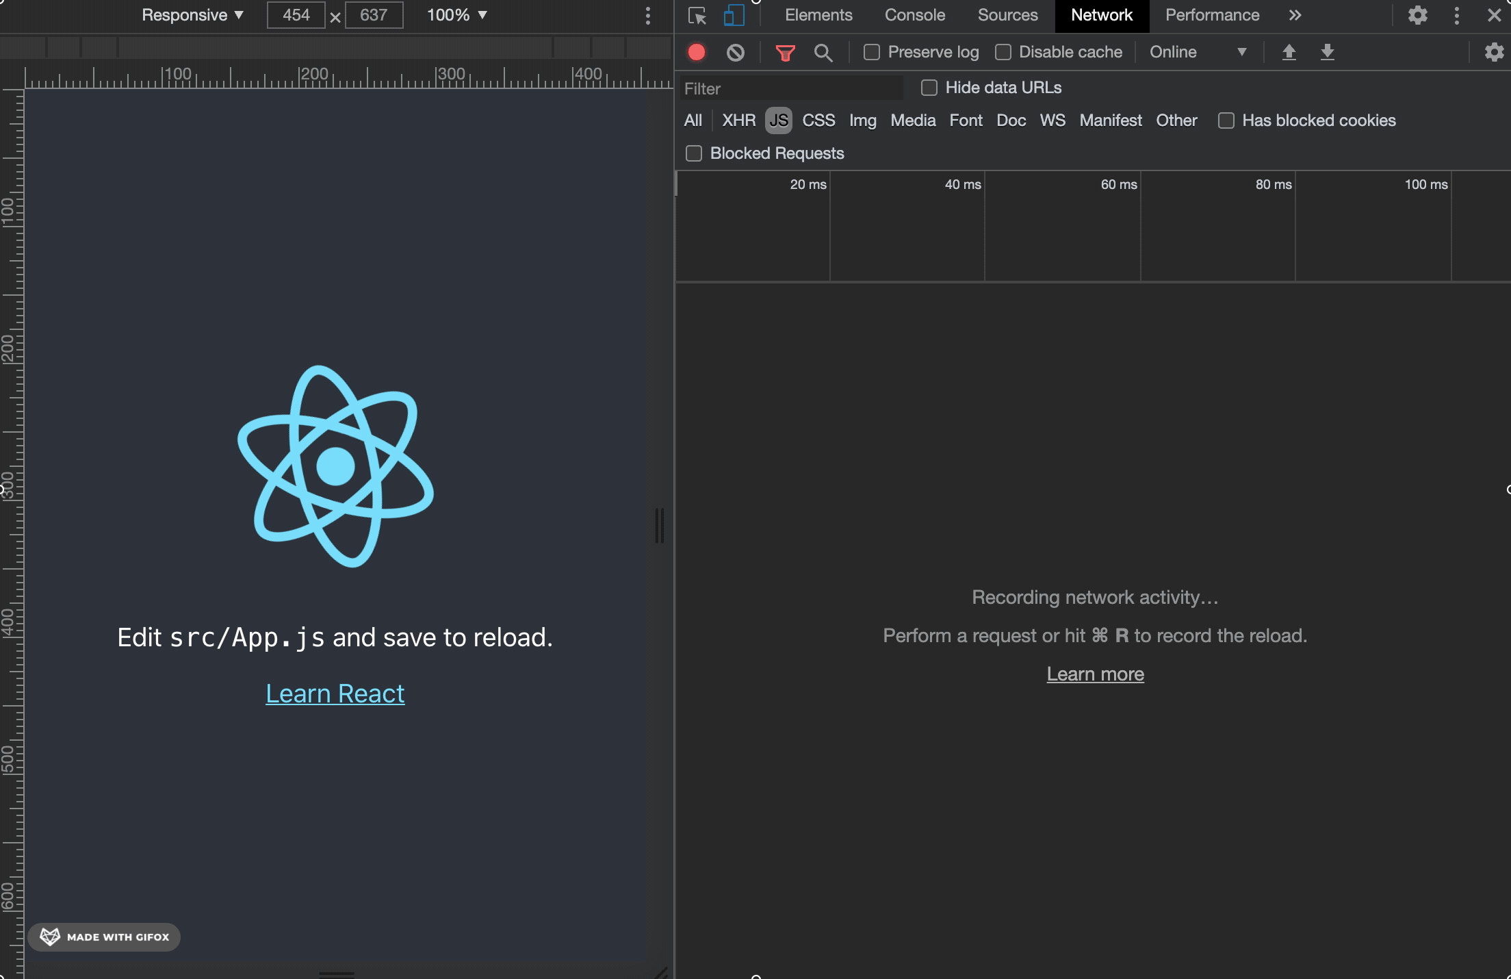Open device toolbar more options menu
This screenshot has width=1511, height=979.
pos(647,16)
